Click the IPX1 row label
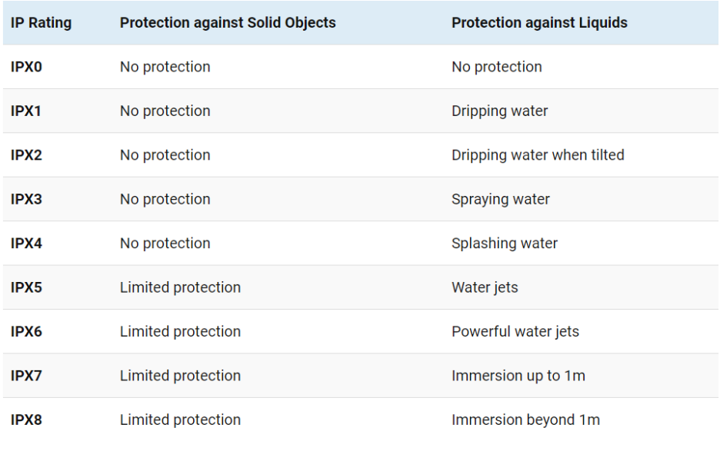The width and height of the screenshot is (720, 451). tap(25, 111)
